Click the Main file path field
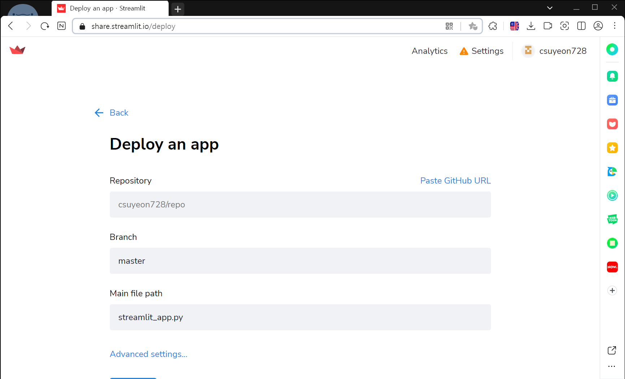Image resolution: width=625 pixels, height=379 pixels. (300, 317)
